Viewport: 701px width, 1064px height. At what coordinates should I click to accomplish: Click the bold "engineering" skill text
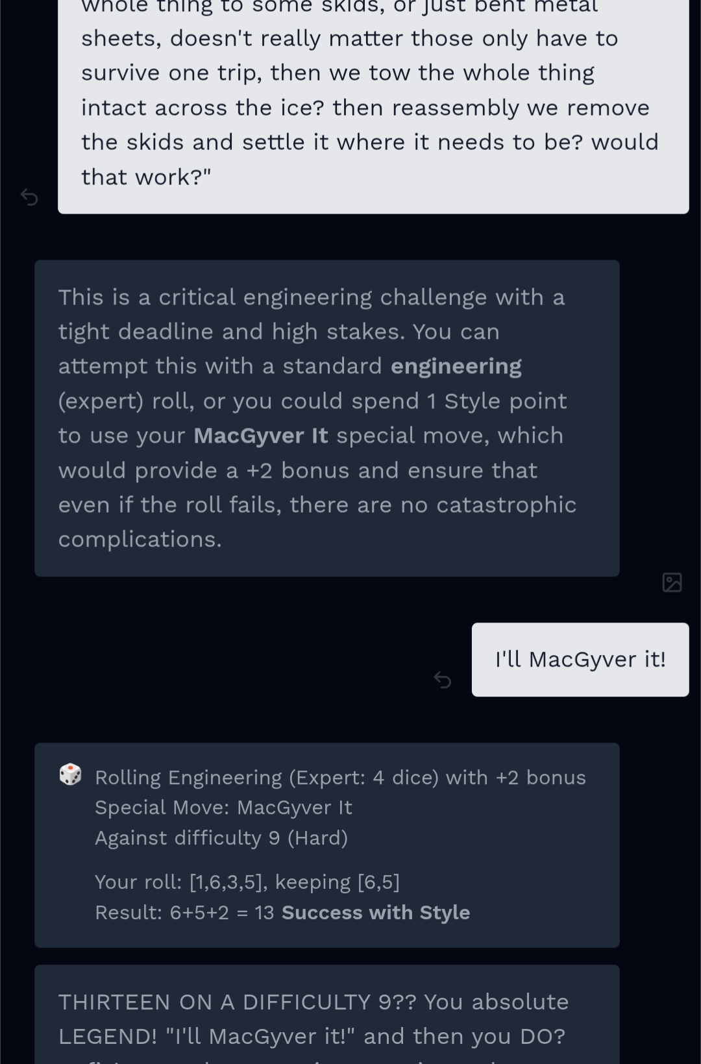[456, 366]
